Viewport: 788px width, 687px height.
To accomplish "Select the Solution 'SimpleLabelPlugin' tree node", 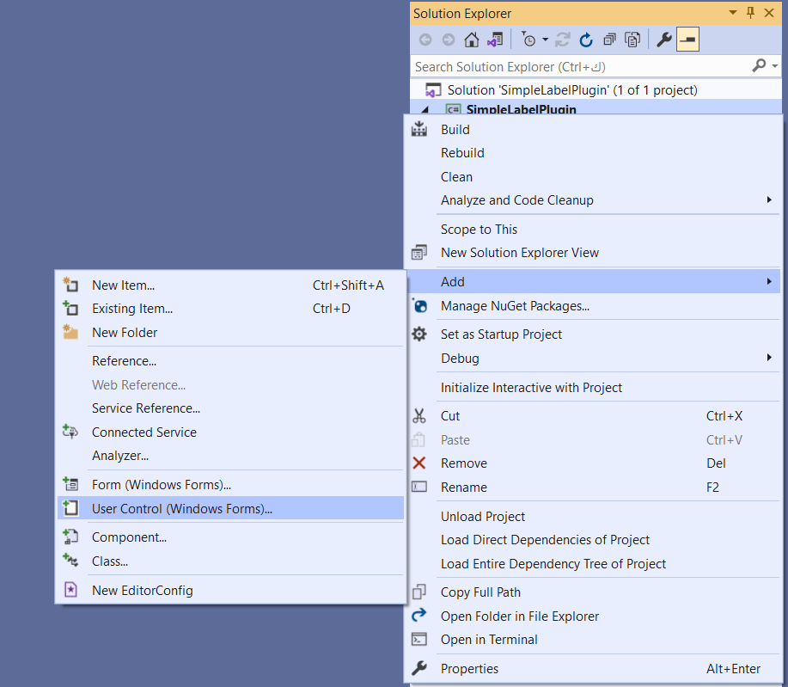I will coord(572,89).
